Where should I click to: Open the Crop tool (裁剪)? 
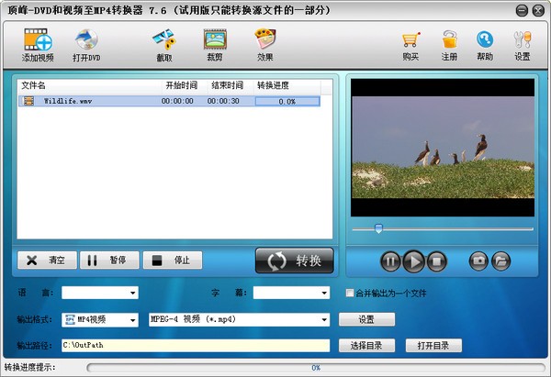[215, 41]
